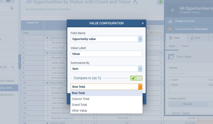This screenshot has width=213, height=124.
Task: Click the Pivot Table icon
Action: point(171,57)
